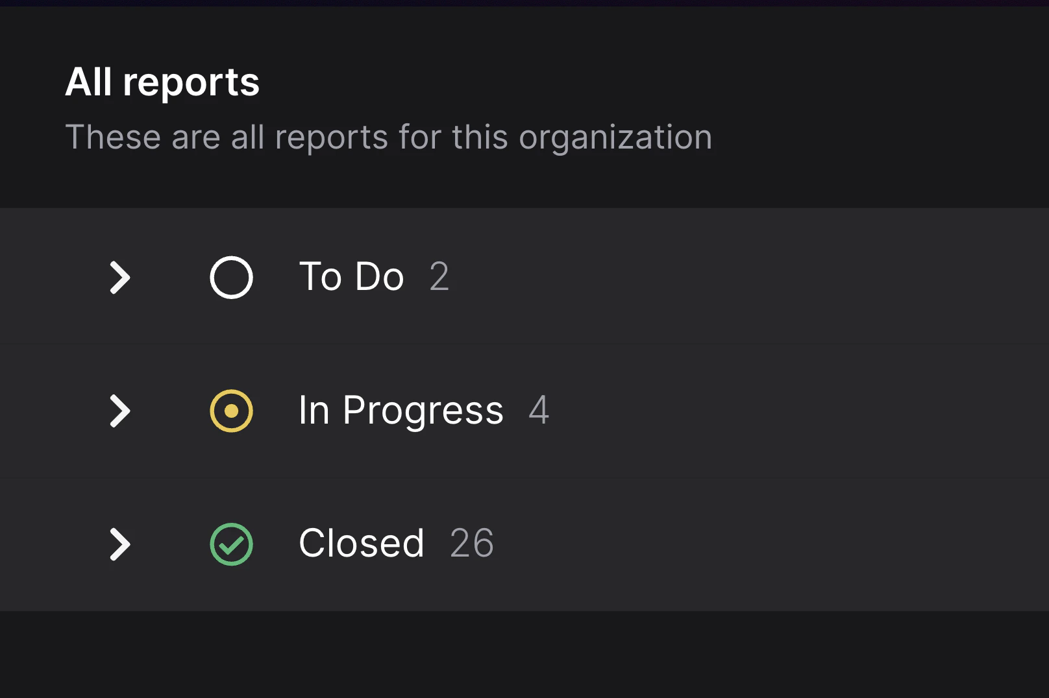Click the Closed label text

(361, 544)
